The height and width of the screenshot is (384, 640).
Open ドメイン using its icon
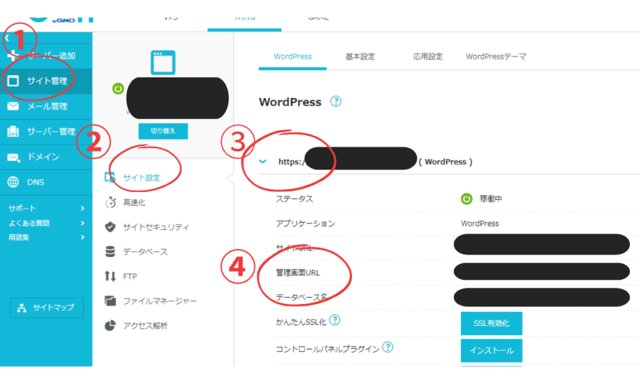click(14, 157)
